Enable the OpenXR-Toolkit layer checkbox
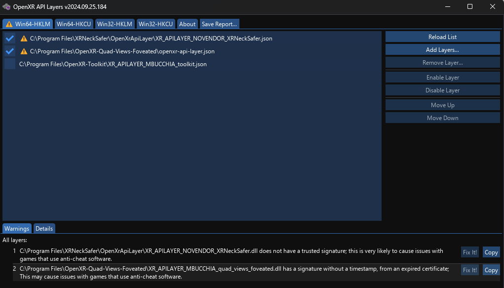504x288 pixels. 10,64
